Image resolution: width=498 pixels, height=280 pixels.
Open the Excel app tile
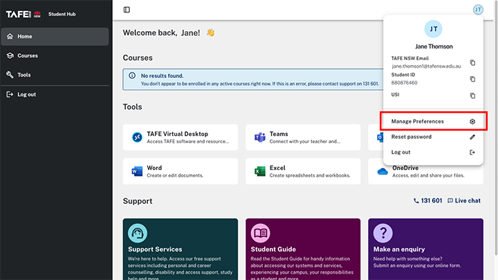(303, 171)
